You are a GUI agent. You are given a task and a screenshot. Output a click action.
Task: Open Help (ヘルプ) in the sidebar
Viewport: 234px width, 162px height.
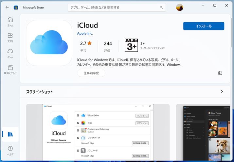coord(10,151)
